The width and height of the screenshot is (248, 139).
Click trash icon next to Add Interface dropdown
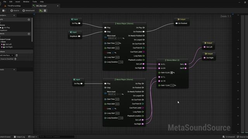pos(17,55)
